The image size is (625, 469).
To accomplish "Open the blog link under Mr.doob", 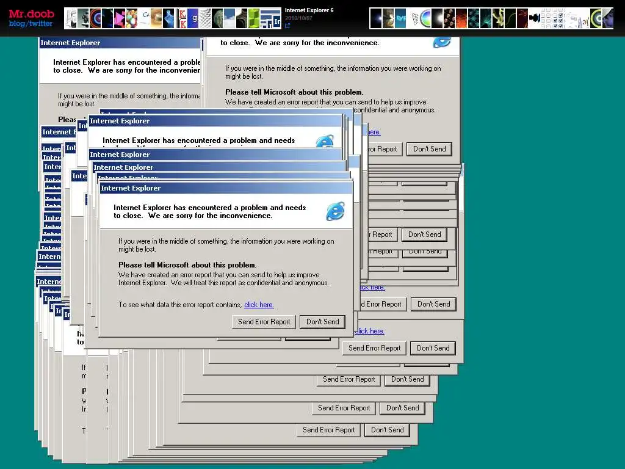I will pos(17,24).
